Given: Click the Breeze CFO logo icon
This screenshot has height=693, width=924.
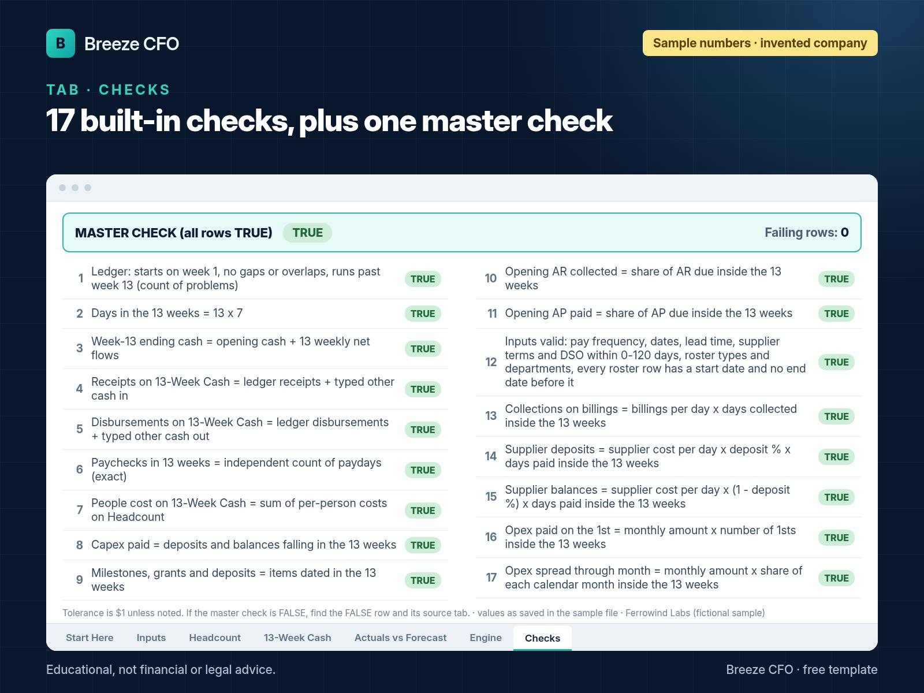Looking at the screenshot, I should tap(61, 43).
